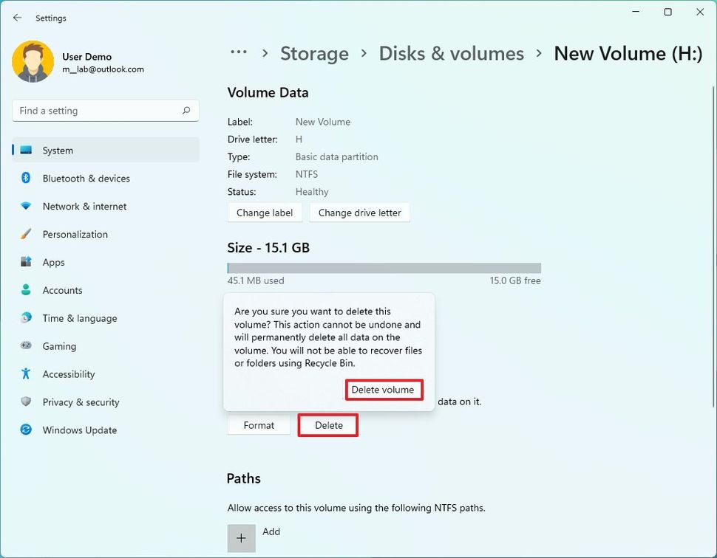Navigate to Storage via the breadcrumb
The width and height of the screenshot is (717, 558).
314,53
